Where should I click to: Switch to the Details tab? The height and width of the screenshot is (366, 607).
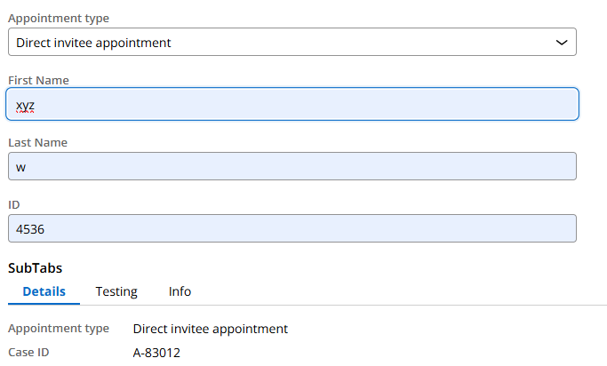(44, 291)
